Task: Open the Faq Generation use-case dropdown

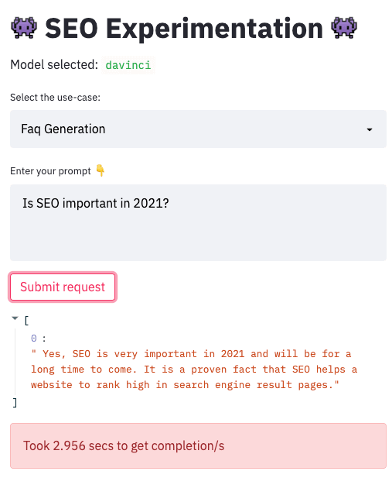Action: [198, 129]
